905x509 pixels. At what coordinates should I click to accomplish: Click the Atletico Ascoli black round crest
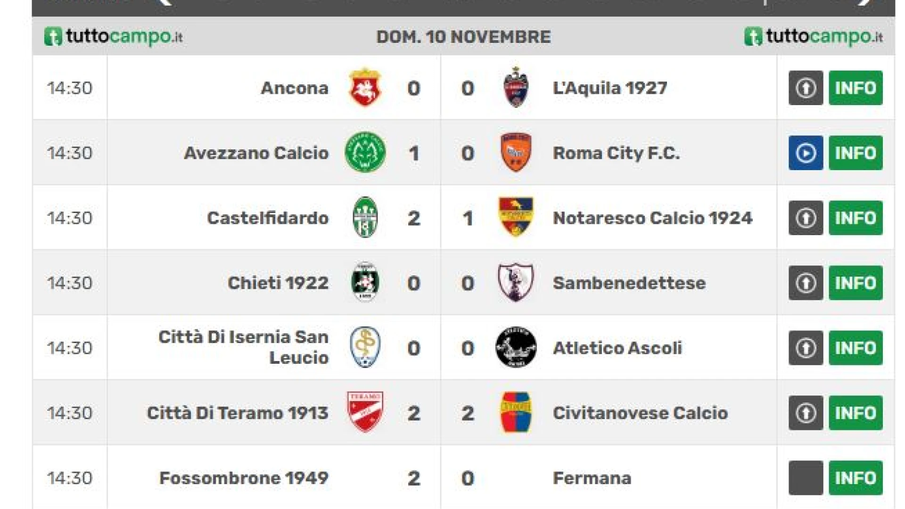pyautogui.click(x=516, y=347)
